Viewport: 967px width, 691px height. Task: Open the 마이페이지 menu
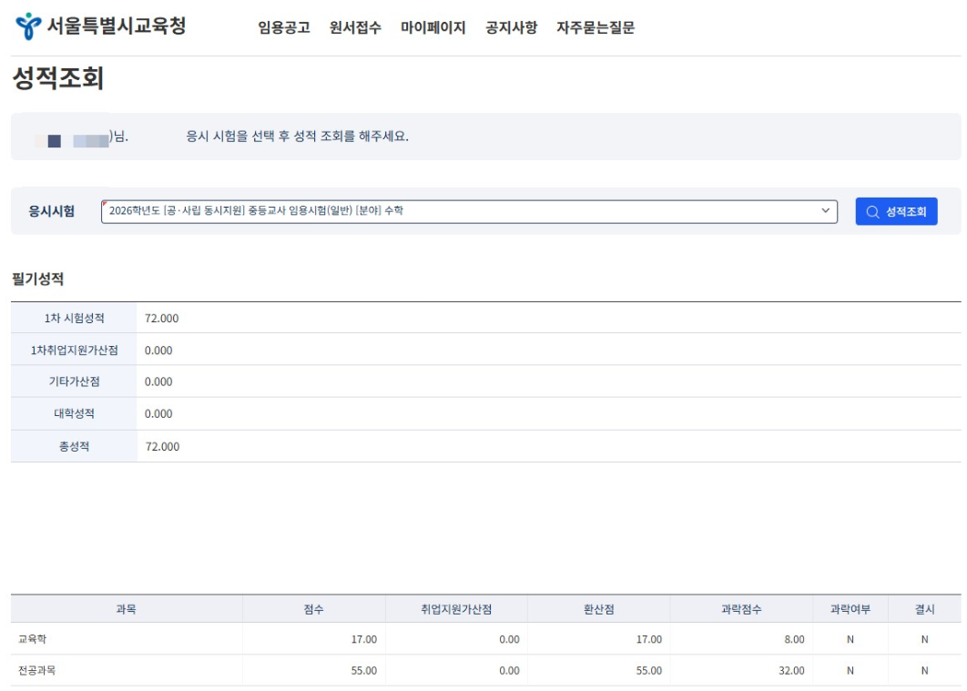click(433, 27)
